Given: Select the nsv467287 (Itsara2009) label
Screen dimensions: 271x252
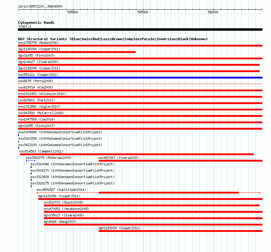Looking at the screenshot, I should click(118, 158).
